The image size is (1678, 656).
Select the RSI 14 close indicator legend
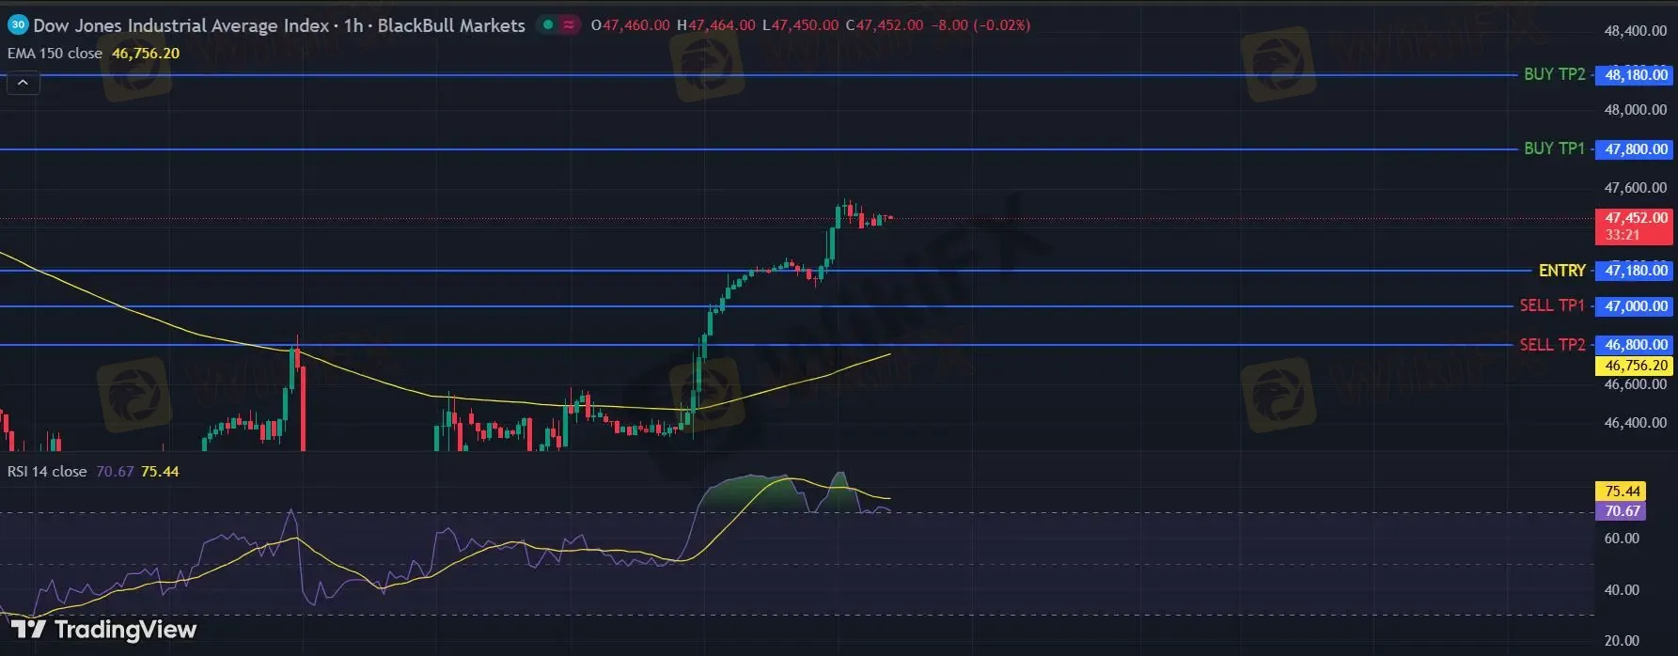point(47,472)
